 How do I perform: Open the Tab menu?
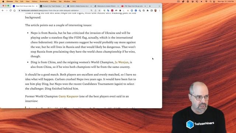click(60, 1)
